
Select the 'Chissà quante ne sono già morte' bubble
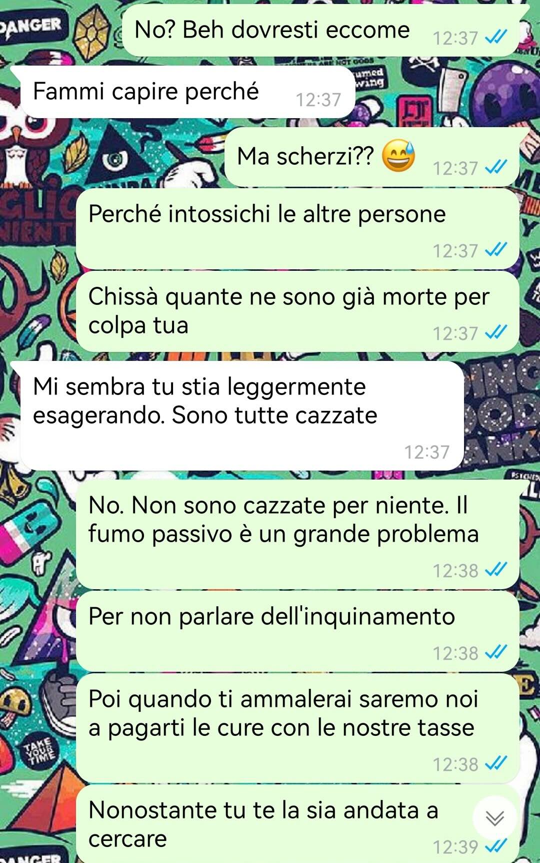(x=297, y=311)
